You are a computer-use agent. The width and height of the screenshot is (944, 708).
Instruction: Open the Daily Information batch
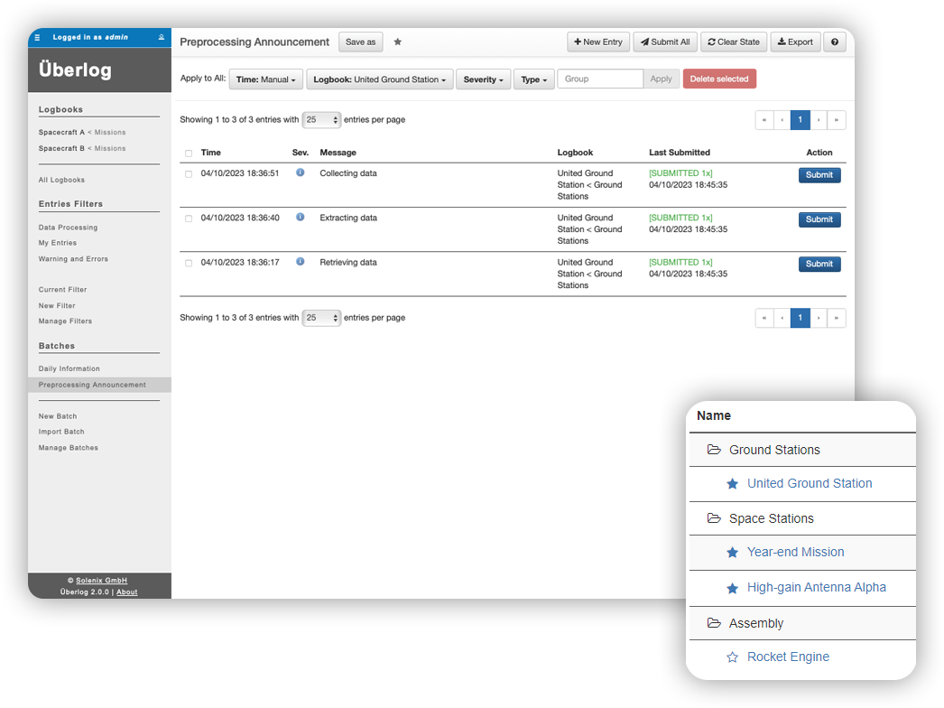[x=69, y=368]
